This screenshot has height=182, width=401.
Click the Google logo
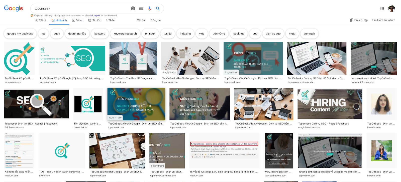(x=14, y=8)
